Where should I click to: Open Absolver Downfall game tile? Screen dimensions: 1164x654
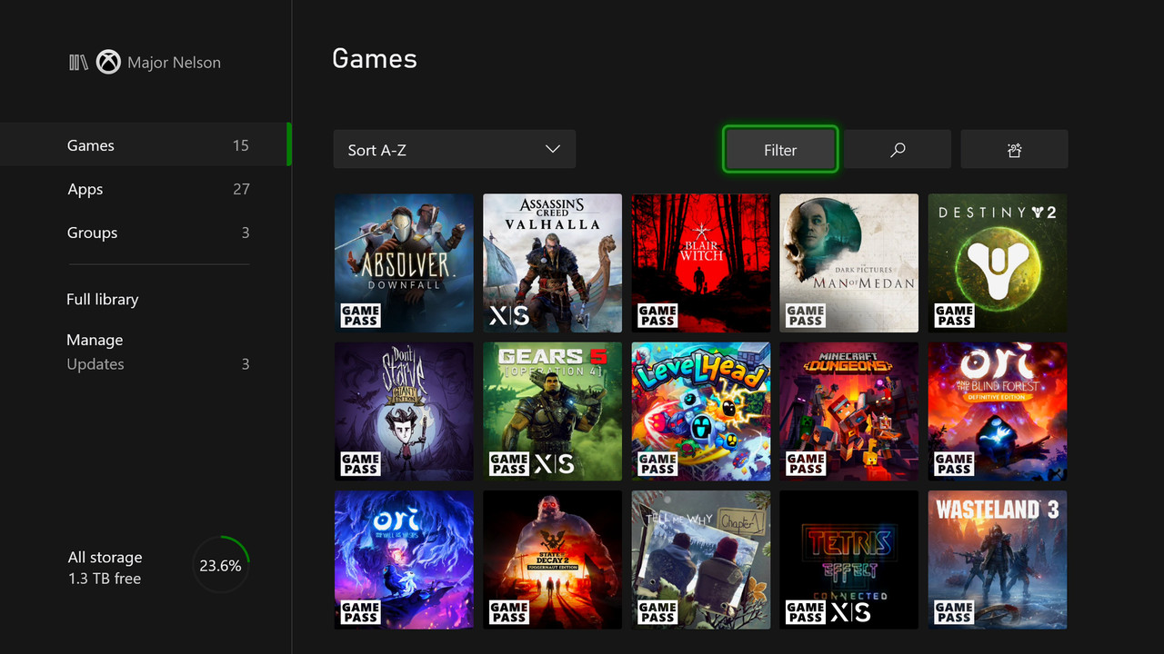pos(404,263)
